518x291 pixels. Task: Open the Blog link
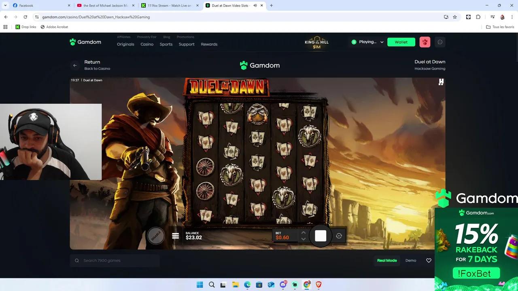tap(167, 37)
